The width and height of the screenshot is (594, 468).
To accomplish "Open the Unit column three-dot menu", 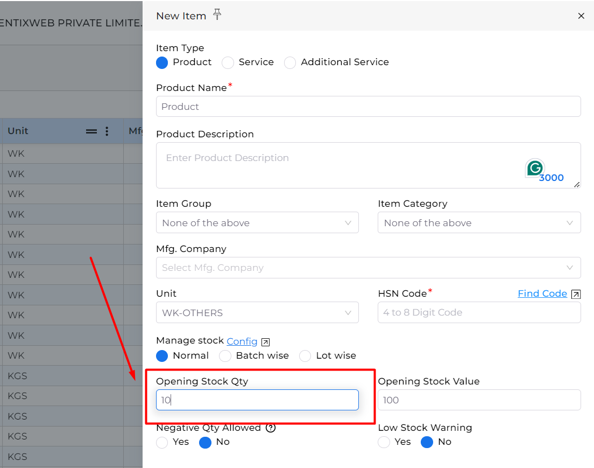I will click(107, 131).
